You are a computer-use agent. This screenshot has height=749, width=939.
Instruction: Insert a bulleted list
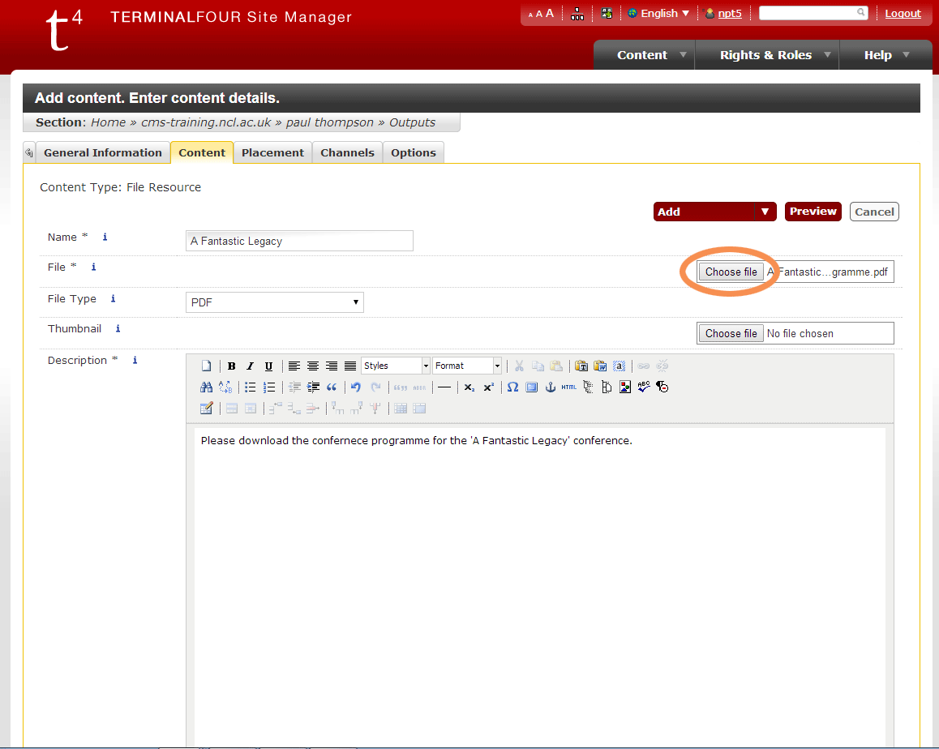251,387
